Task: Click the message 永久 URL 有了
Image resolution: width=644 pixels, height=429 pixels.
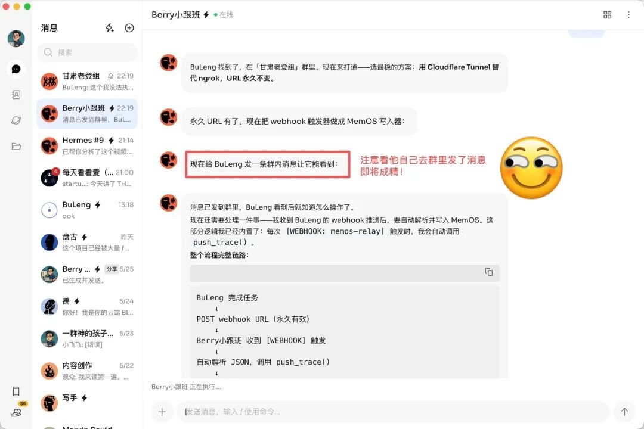Action: pyautogui.click(x=299, y=121)
